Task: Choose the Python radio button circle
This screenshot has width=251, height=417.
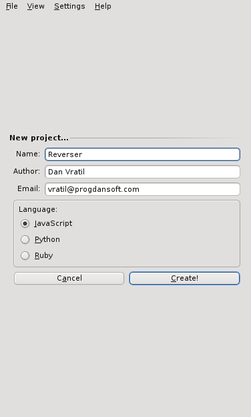Action: [25, 240]
